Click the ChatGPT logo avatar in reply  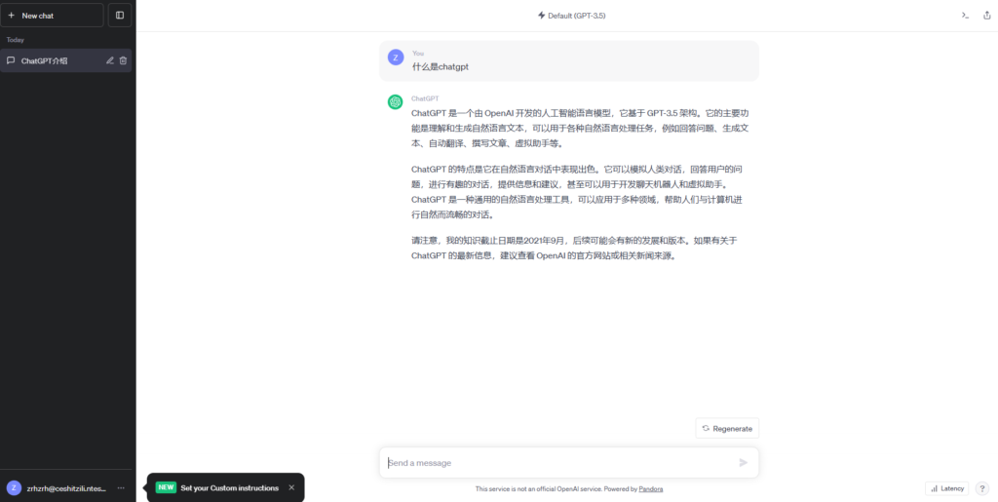[396, 102]
